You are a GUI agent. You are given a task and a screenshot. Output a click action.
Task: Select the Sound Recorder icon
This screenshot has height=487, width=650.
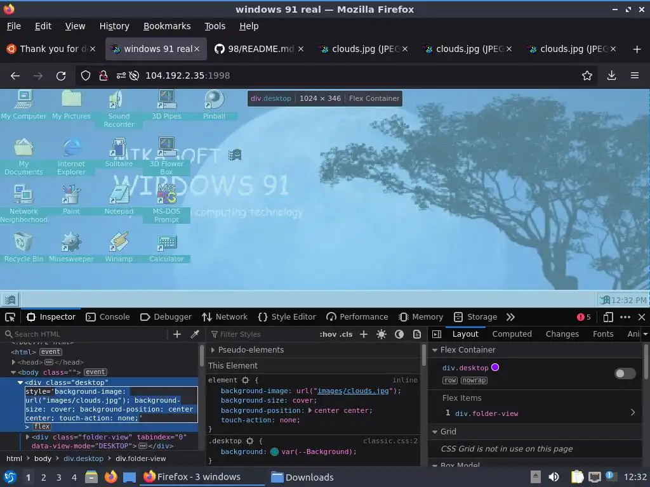pos(119,108)
